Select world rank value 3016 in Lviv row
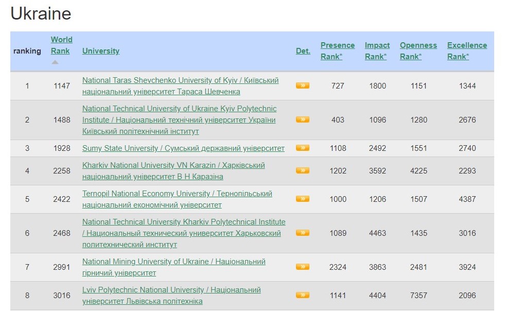Viewport: 505px width, 311px height. [61, 295]
